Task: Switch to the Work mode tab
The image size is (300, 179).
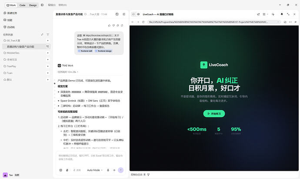Action: click(x=11, y=5)
